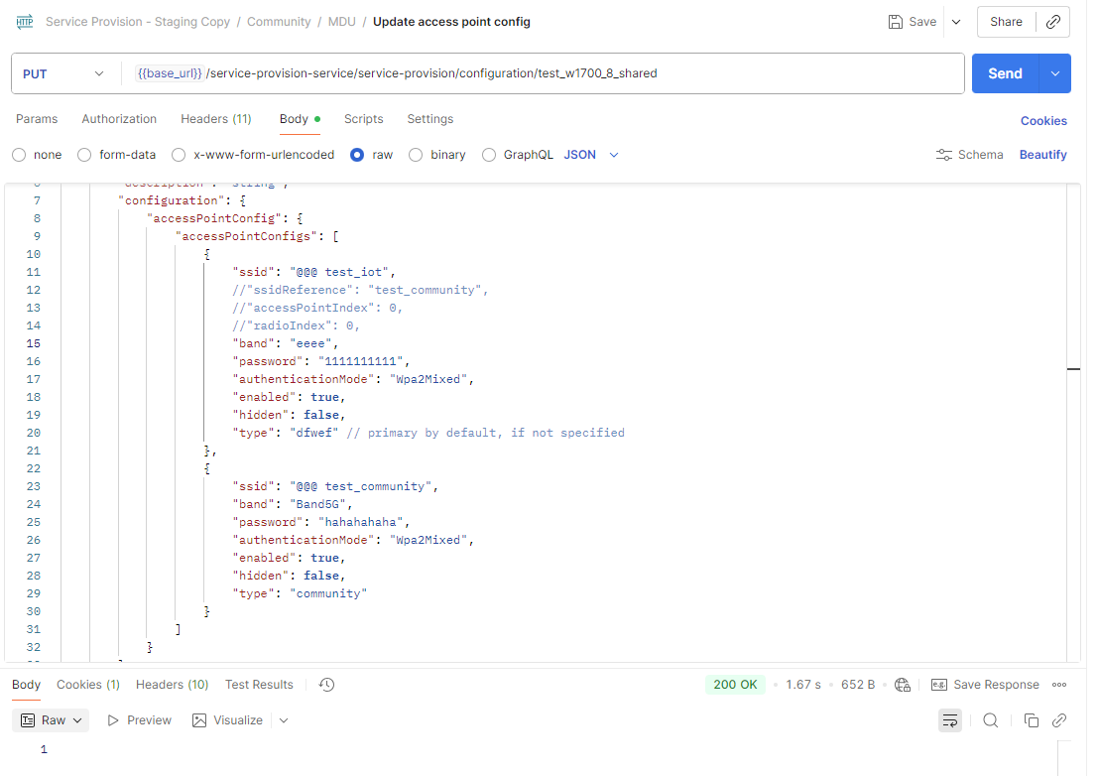Open the PUT method dropdown
Screen dimensions: 1098x776
coord(63,73)
